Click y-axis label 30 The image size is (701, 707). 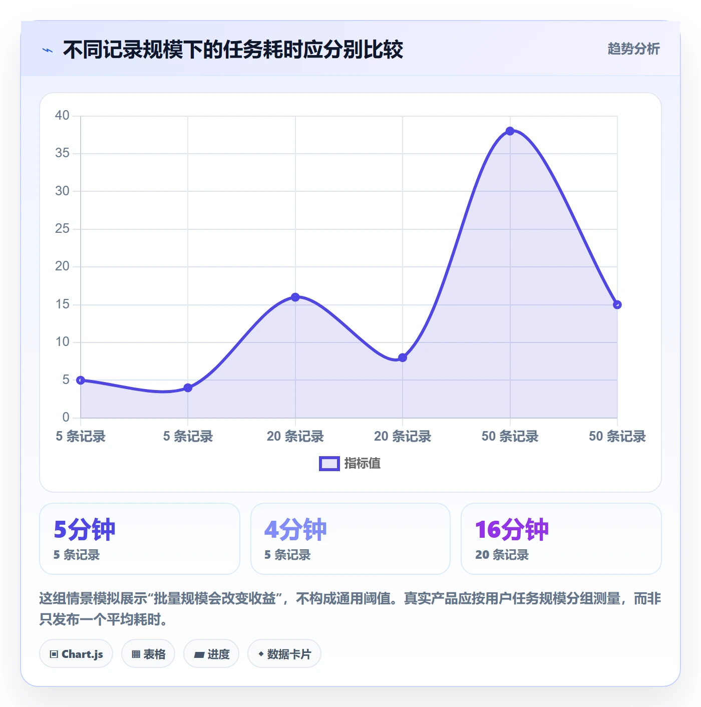pos(62,191)
